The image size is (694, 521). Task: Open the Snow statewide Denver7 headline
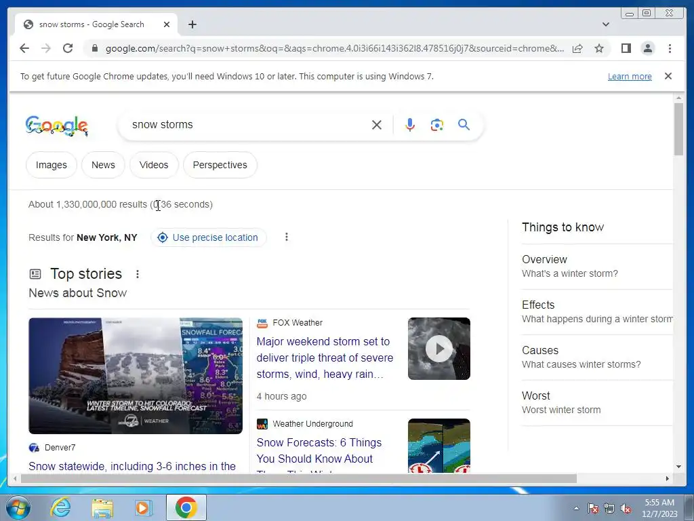[132, 466]
